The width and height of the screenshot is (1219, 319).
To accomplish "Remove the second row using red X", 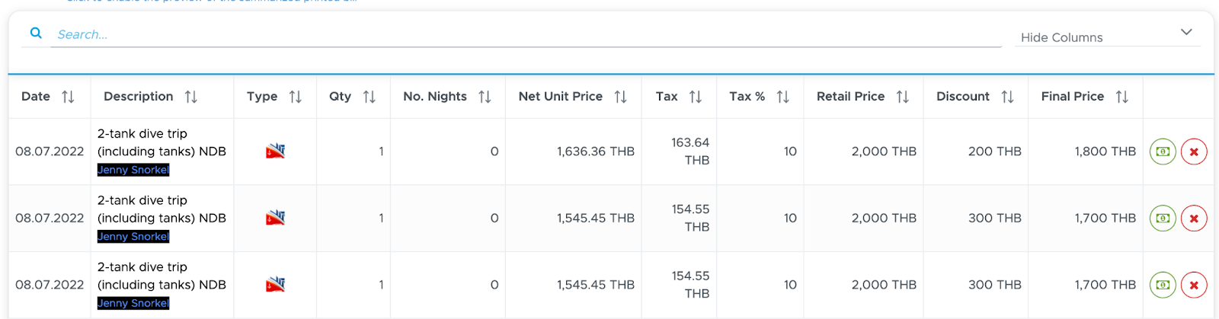I will click(1194, 218).
